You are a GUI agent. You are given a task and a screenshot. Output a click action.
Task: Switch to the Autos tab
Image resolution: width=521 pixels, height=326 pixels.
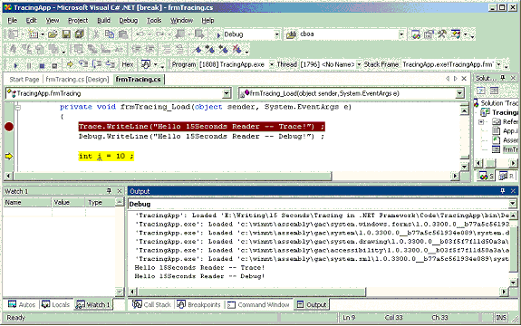tap(22, 304)
